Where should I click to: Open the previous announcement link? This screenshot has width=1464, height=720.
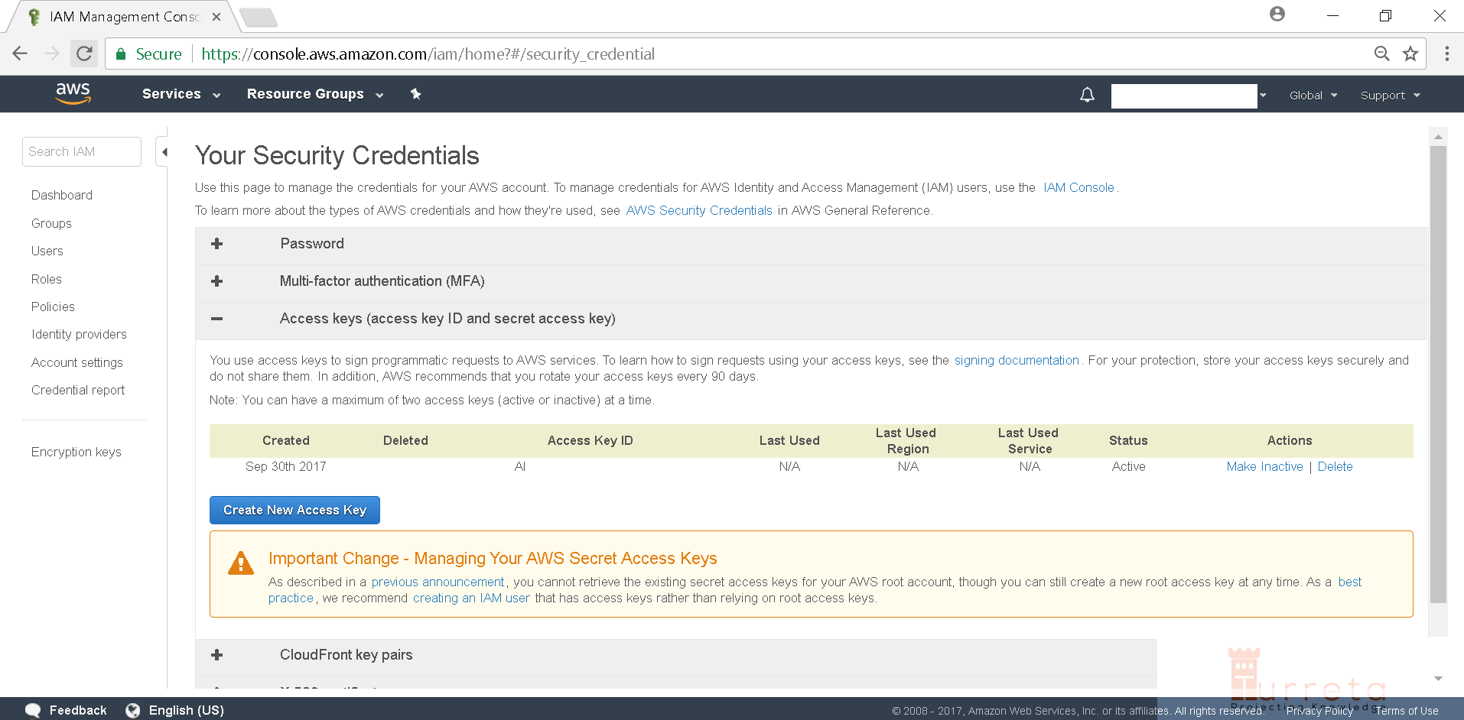[x=438, y=582]
